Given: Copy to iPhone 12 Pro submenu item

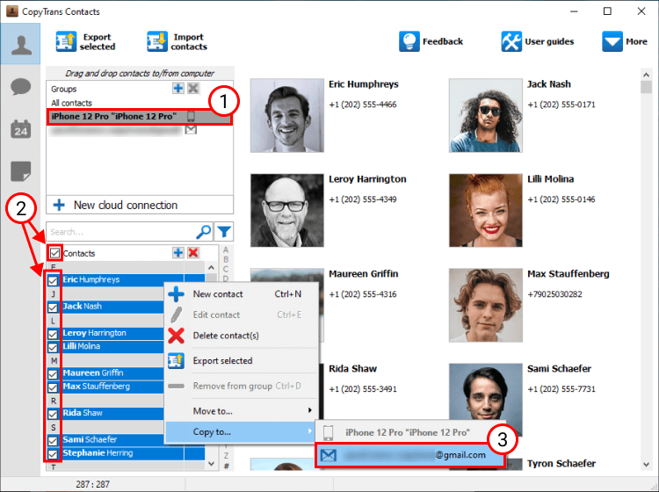Looking at the screenshot, I should coord(409,432).
